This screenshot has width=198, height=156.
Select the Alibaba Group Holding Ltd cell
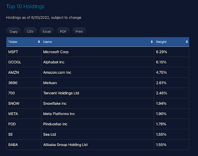click(97, 145)
